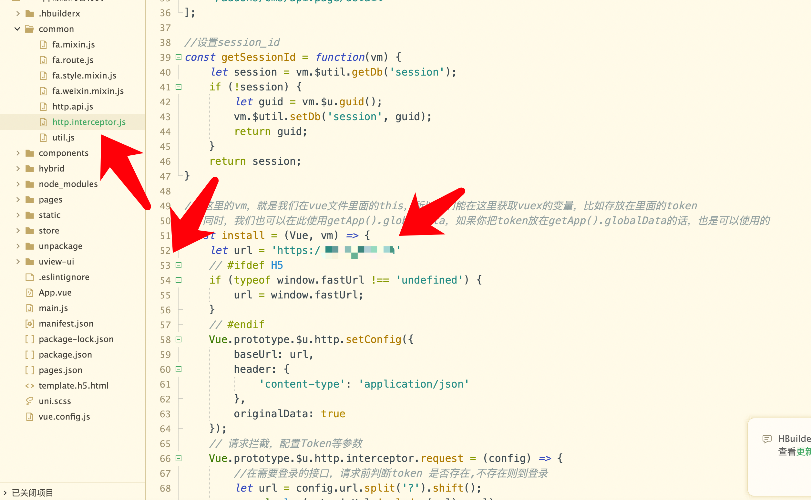
Task: Click the App.vue file icon
Action: click(x=30, y=293)
